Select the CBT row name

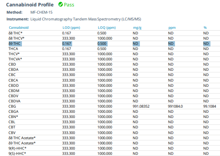[12, 127]
